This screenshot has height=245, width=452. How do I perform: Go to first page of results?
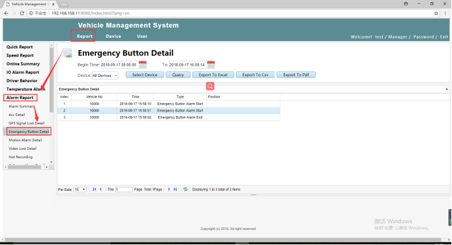95,189
